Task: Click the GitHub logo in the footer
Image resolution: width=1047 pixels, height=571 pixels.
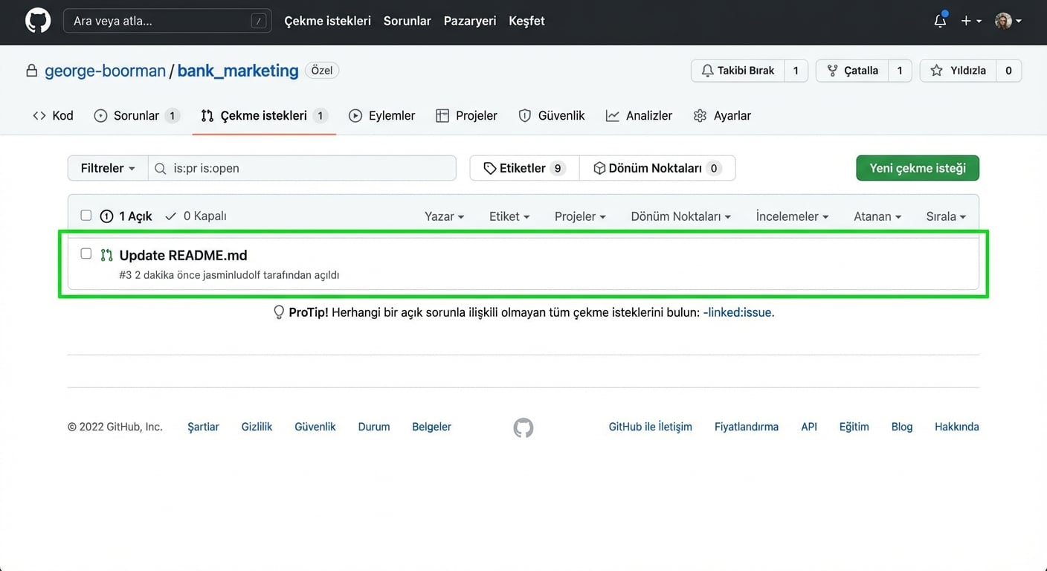Action: coord(523,428)
